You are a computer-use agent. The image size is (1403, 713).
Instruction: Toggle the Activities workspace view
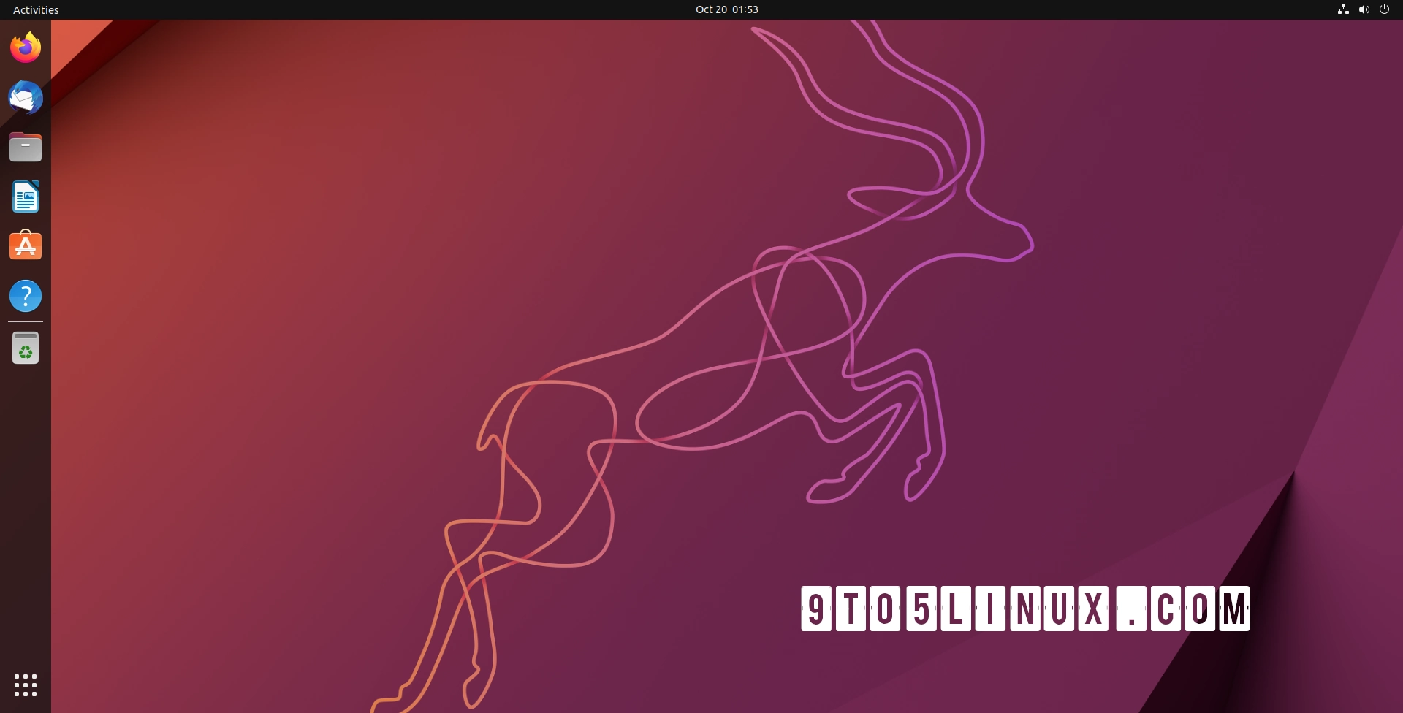(x=35, y=9)
